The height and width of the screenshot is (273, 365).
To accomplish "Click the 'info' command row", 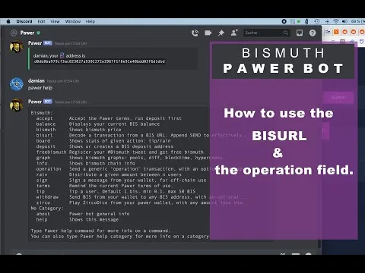I will [85, 163].
